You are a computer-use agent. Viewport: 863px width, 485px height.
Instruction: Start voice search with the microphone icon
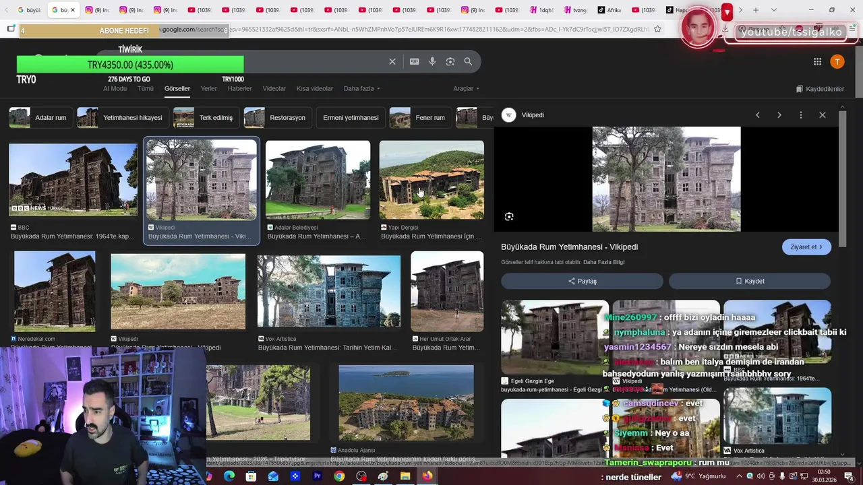point(432,61)
